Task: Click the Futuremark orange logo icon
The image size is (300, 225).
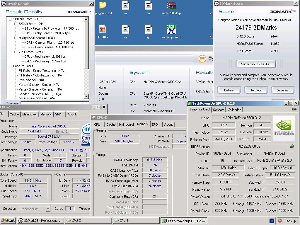Action: 202,59
